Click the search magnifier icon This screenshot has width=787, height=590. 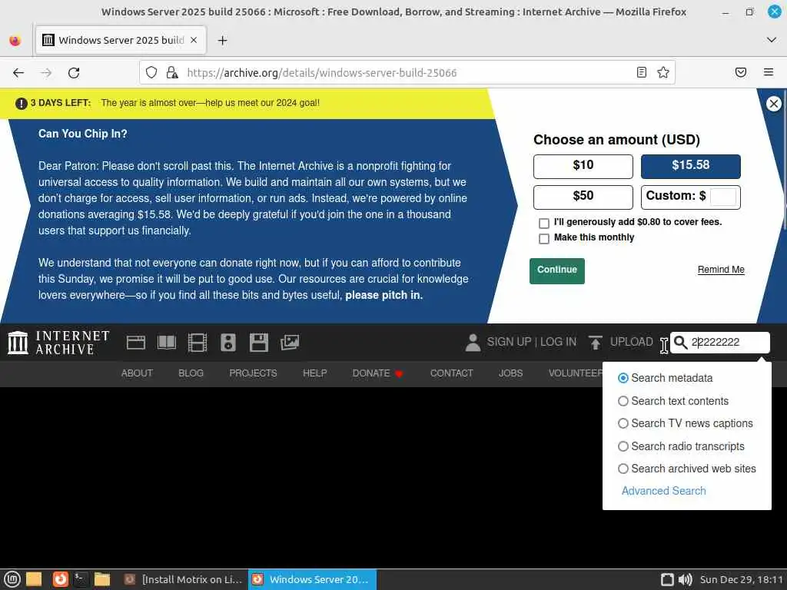pyautogui.click(x=681, y=342)
